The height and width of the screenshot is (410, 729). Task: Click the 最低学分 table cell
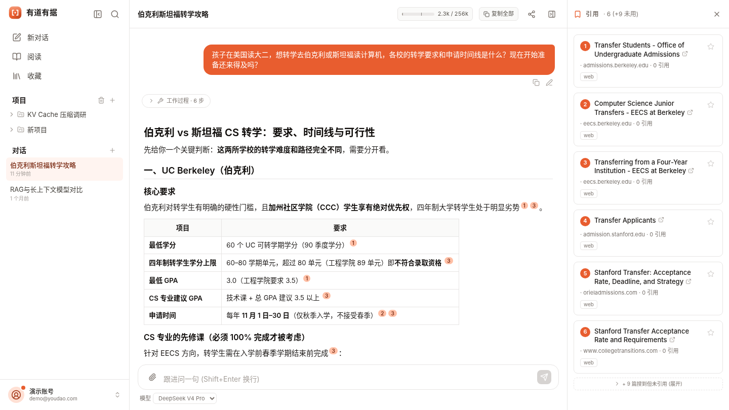[x=183, y=245]
